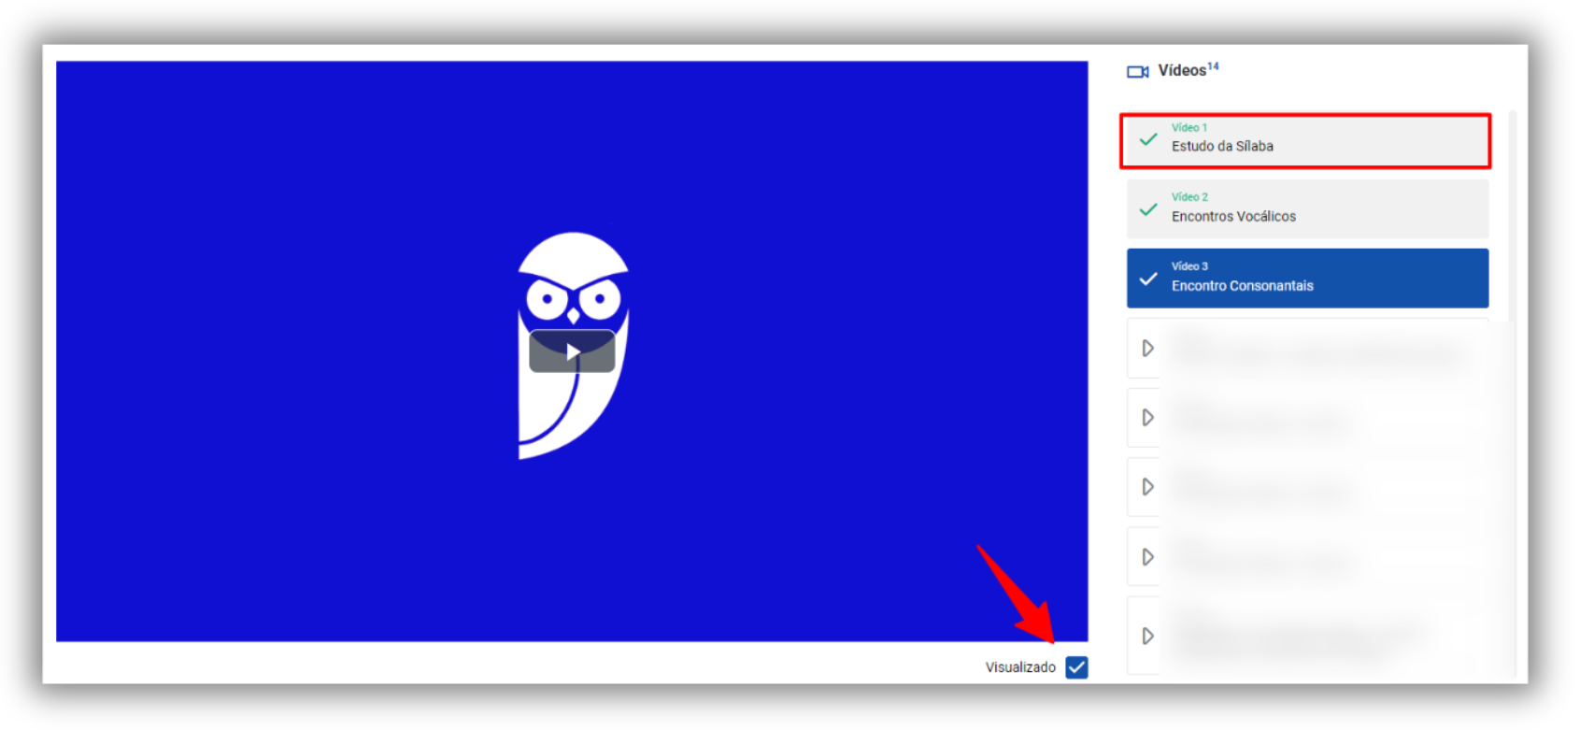The height and width of the screenshot is (730, 1580).
Task: Select Vídeo 3 Encontro Consonantais
Action: 1307,278
